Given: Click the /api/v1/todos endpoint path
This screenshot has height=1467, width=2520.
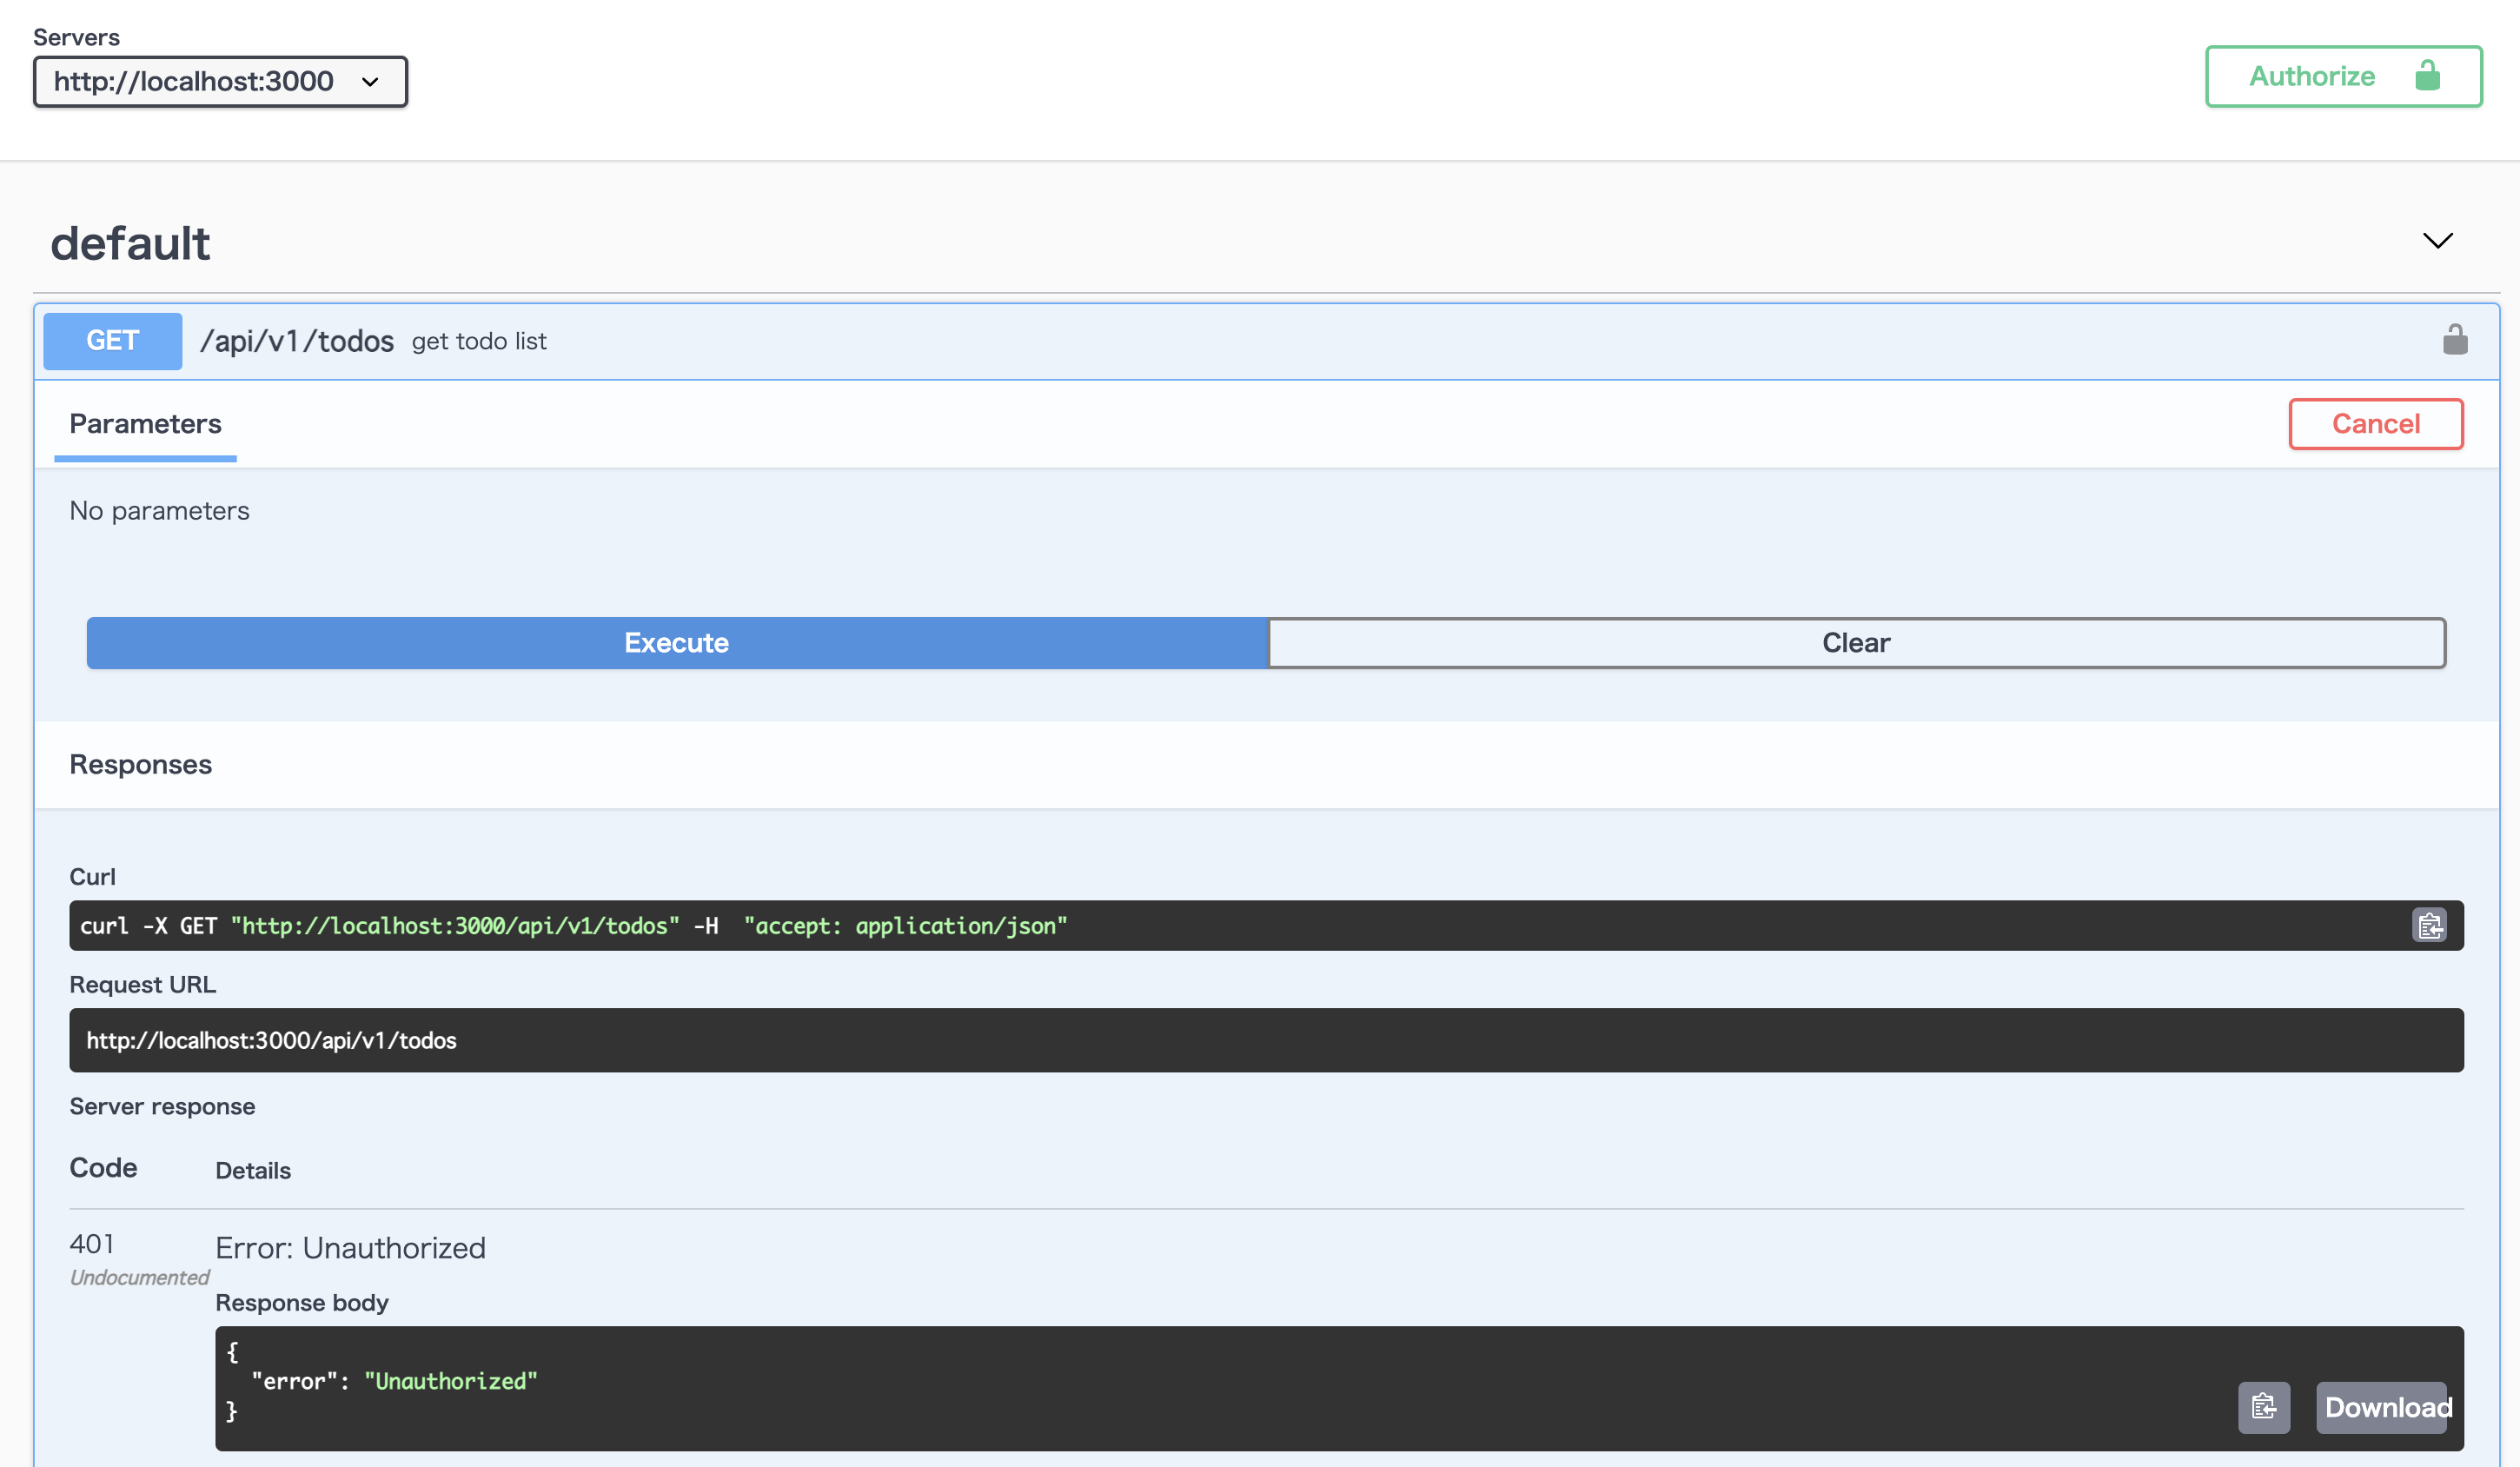Looking at the screenshot, I should [x=297, y=342].
